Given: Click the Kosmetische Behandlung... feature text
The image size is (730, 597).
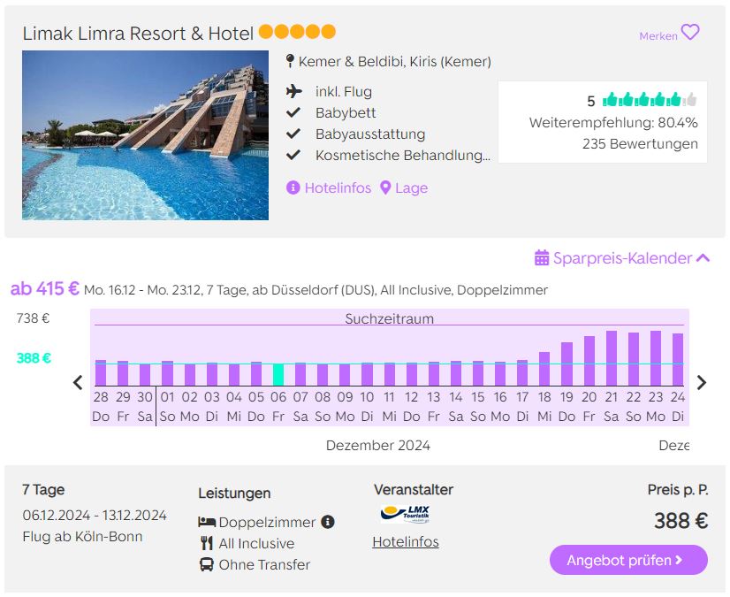Looking at the screenshot, I should (x=403, y=155).
